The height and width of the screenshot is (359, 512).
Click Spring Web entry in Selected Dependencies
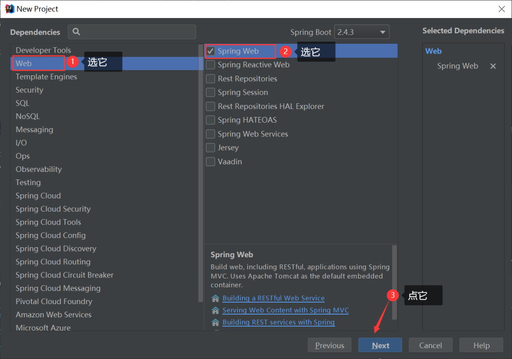point(457,66)
